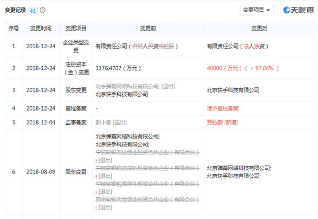Click the 序号 column header

pos(14,29)
